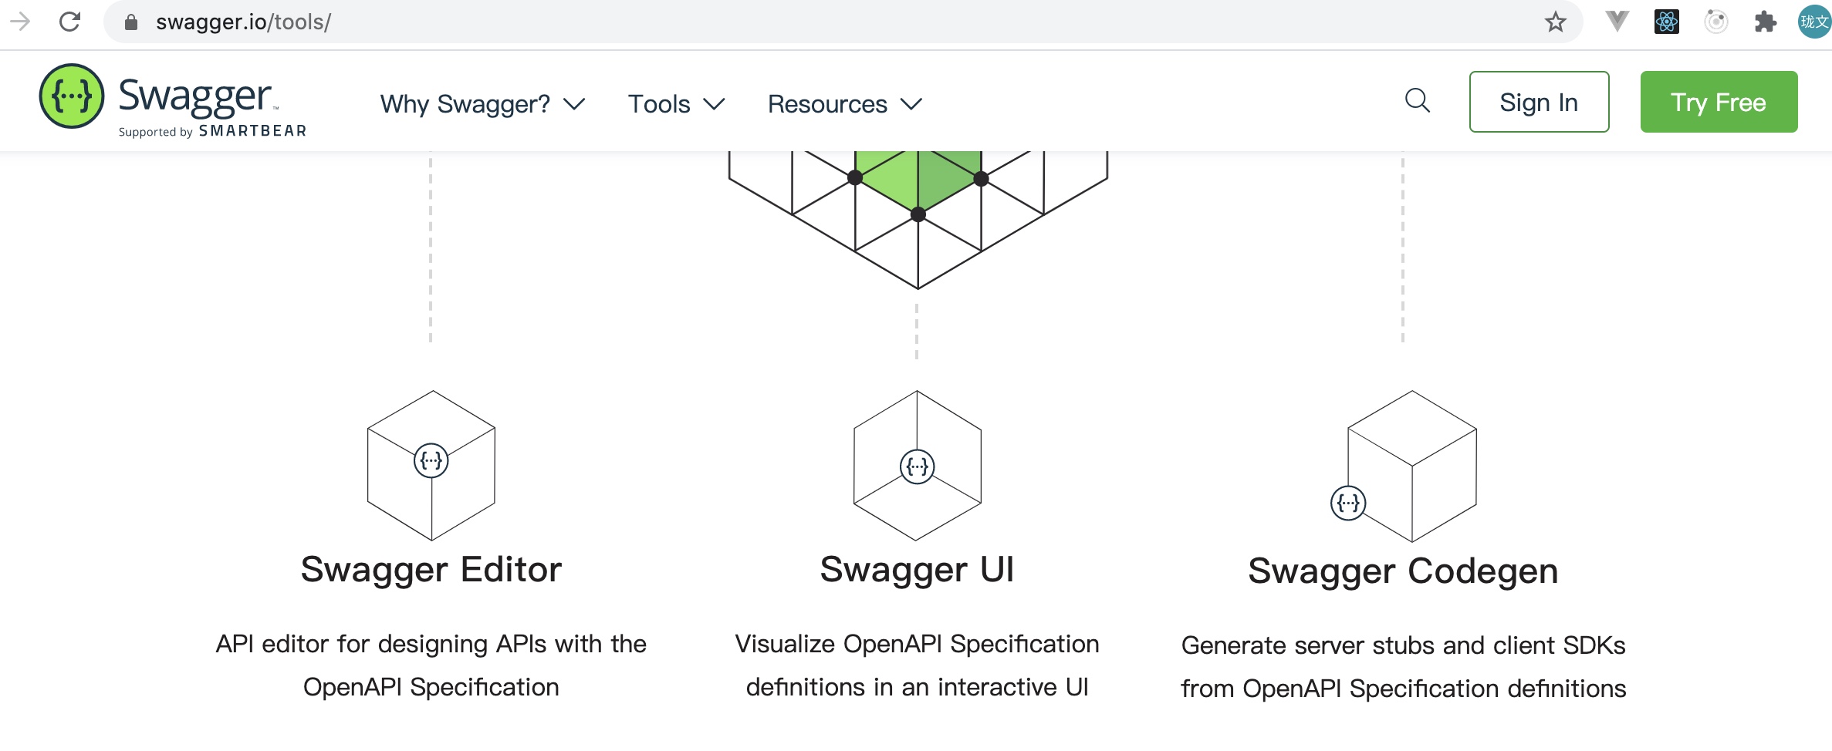
Task: Open the site search magnifier
Action: (x=1417, y=101)
